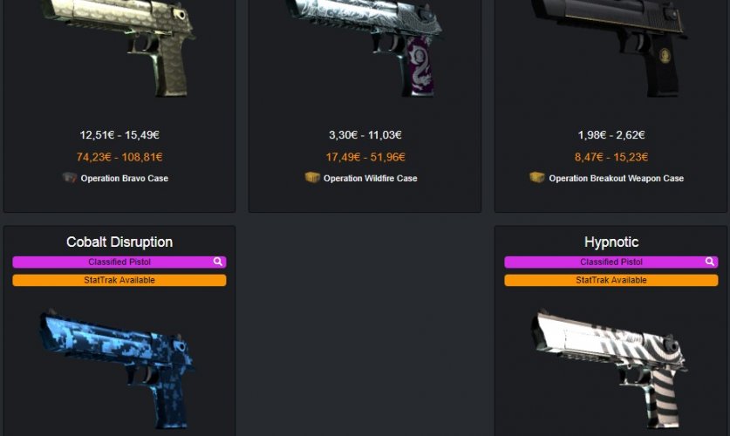View the gold-scaled pistol image
Image resolution: width=730 pixels, height=436 pixels.
(119, 48)
